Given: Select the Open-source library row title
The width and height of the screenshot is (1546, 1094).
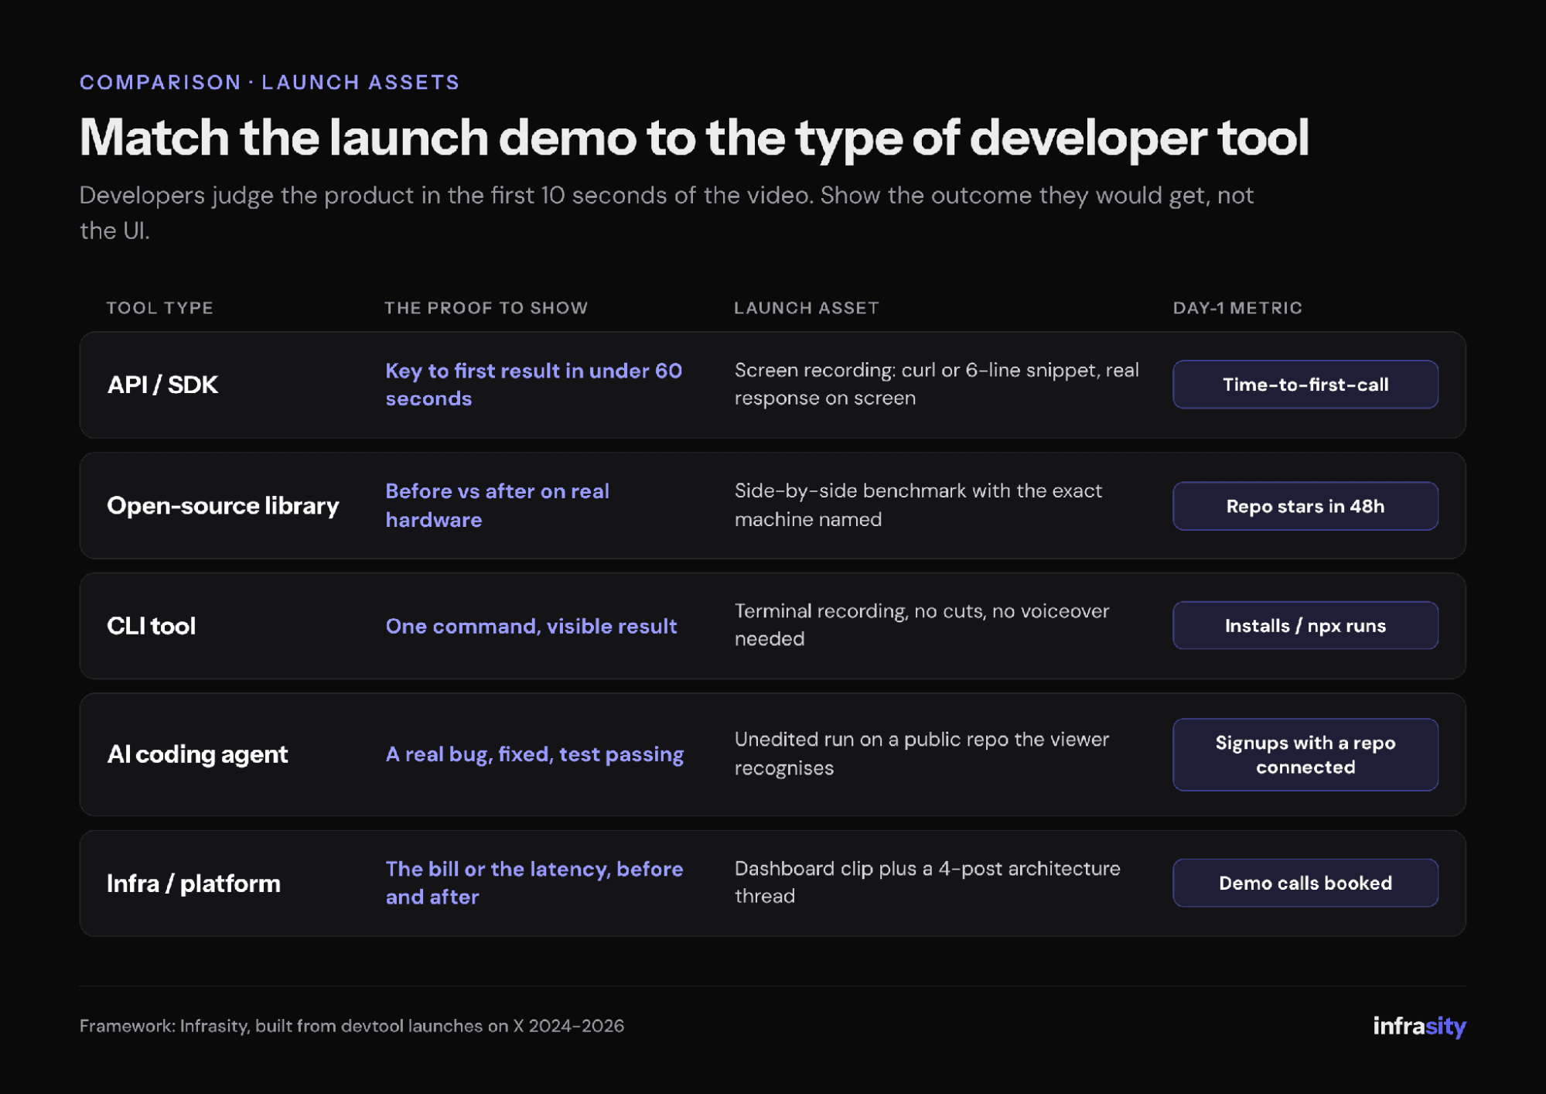Looking at the screenshot, I should [x=223, y=506].
